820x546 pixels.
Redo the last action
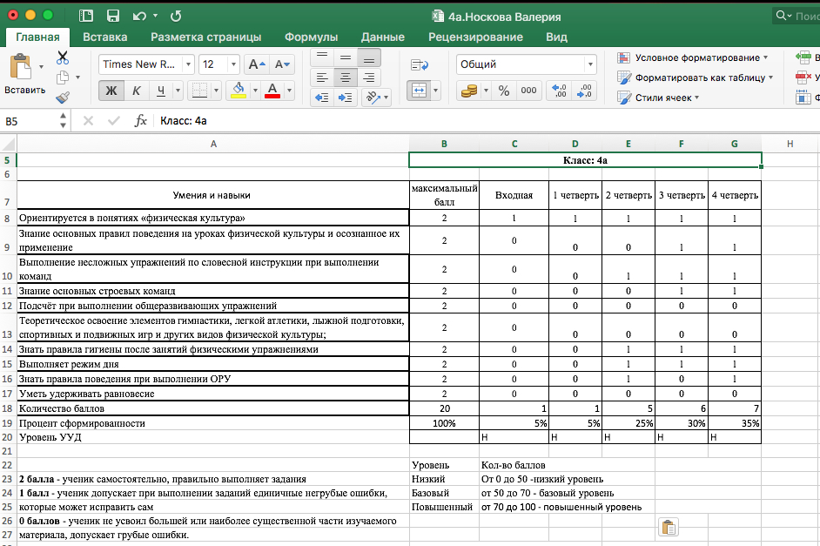tap(176, 17)
